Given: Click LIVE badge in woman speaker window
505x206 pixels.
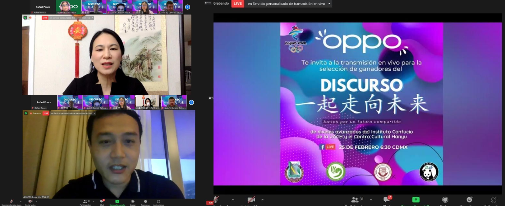Looking at the screenshot, I should 45,18.
